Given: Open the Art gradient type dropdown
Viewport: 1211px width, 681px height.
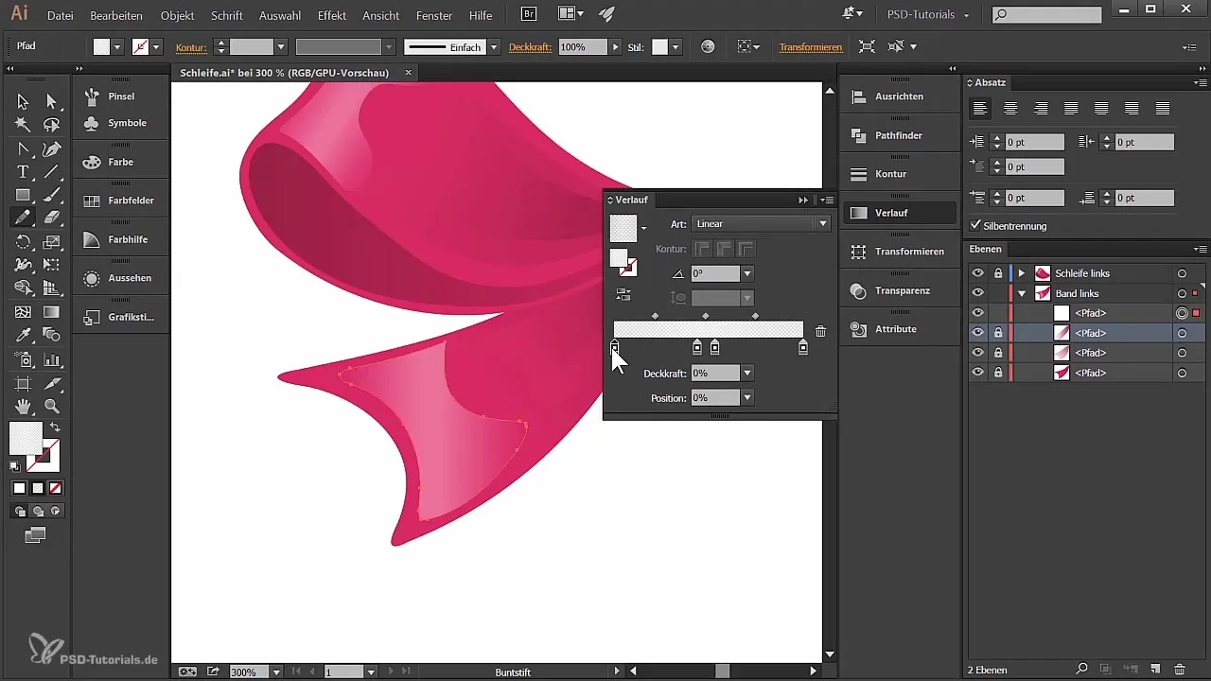Looking at the screenshot, I should click(x=761, y=224).
